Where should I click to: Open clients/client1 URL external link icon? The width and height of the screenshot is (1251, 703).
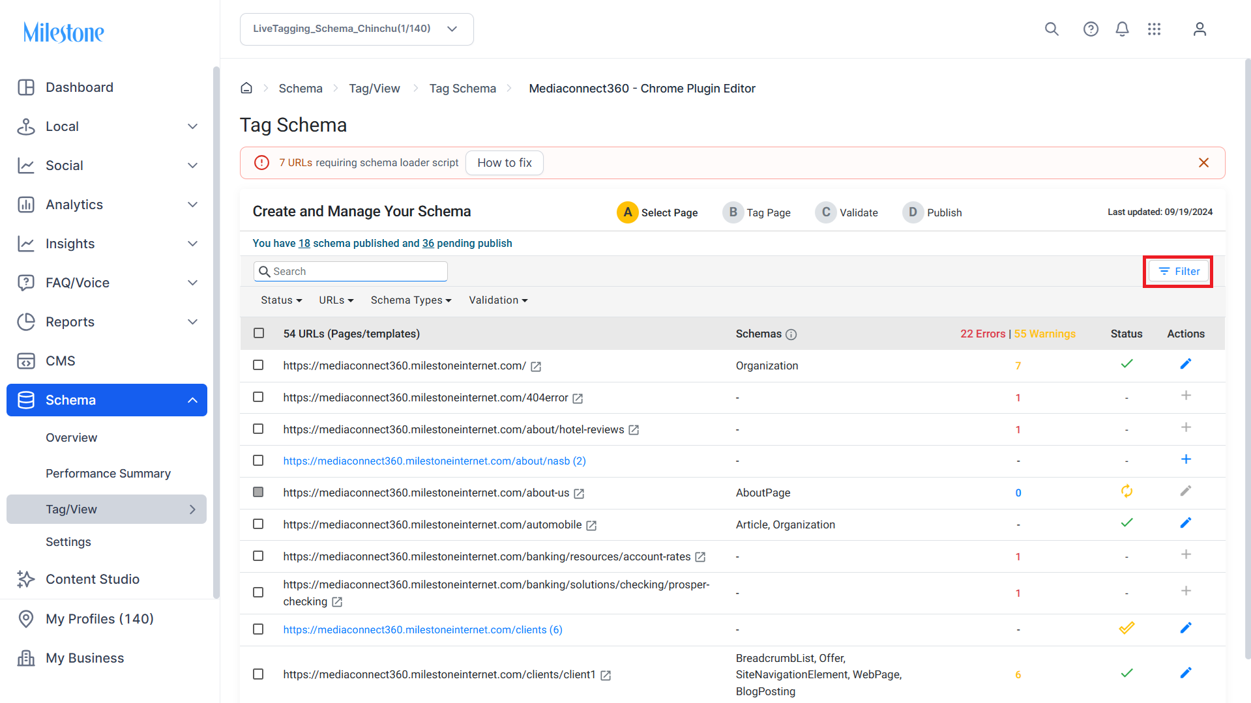pyautogui.click(x=606, y=676)
